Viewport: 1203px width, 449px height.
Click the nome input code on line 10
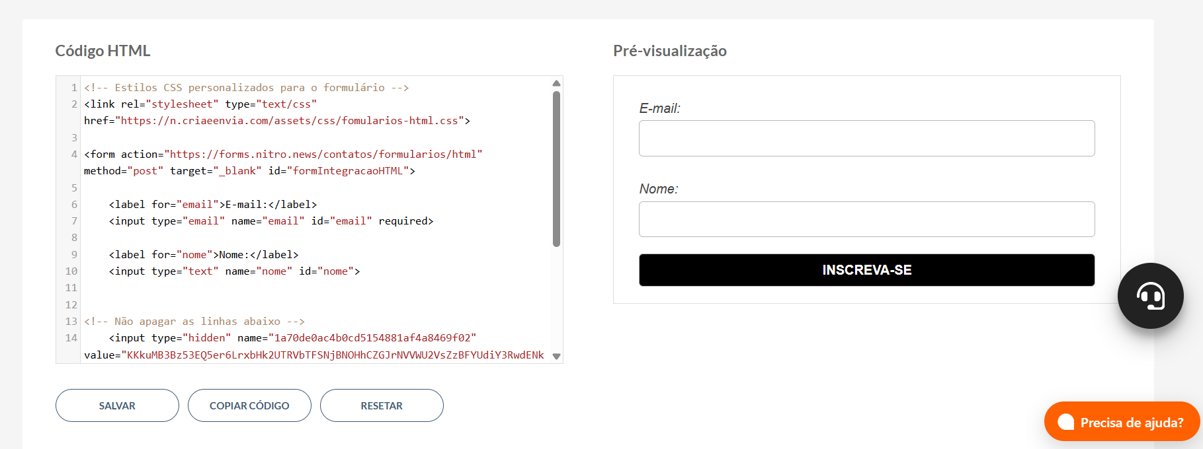[234, 271]
